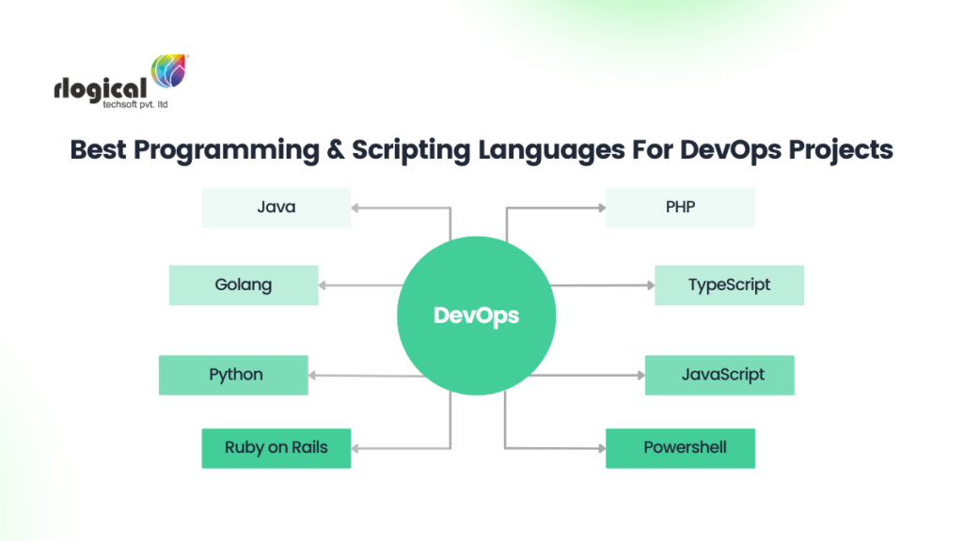Select the arrow leading to Powershell

(555, 448)
